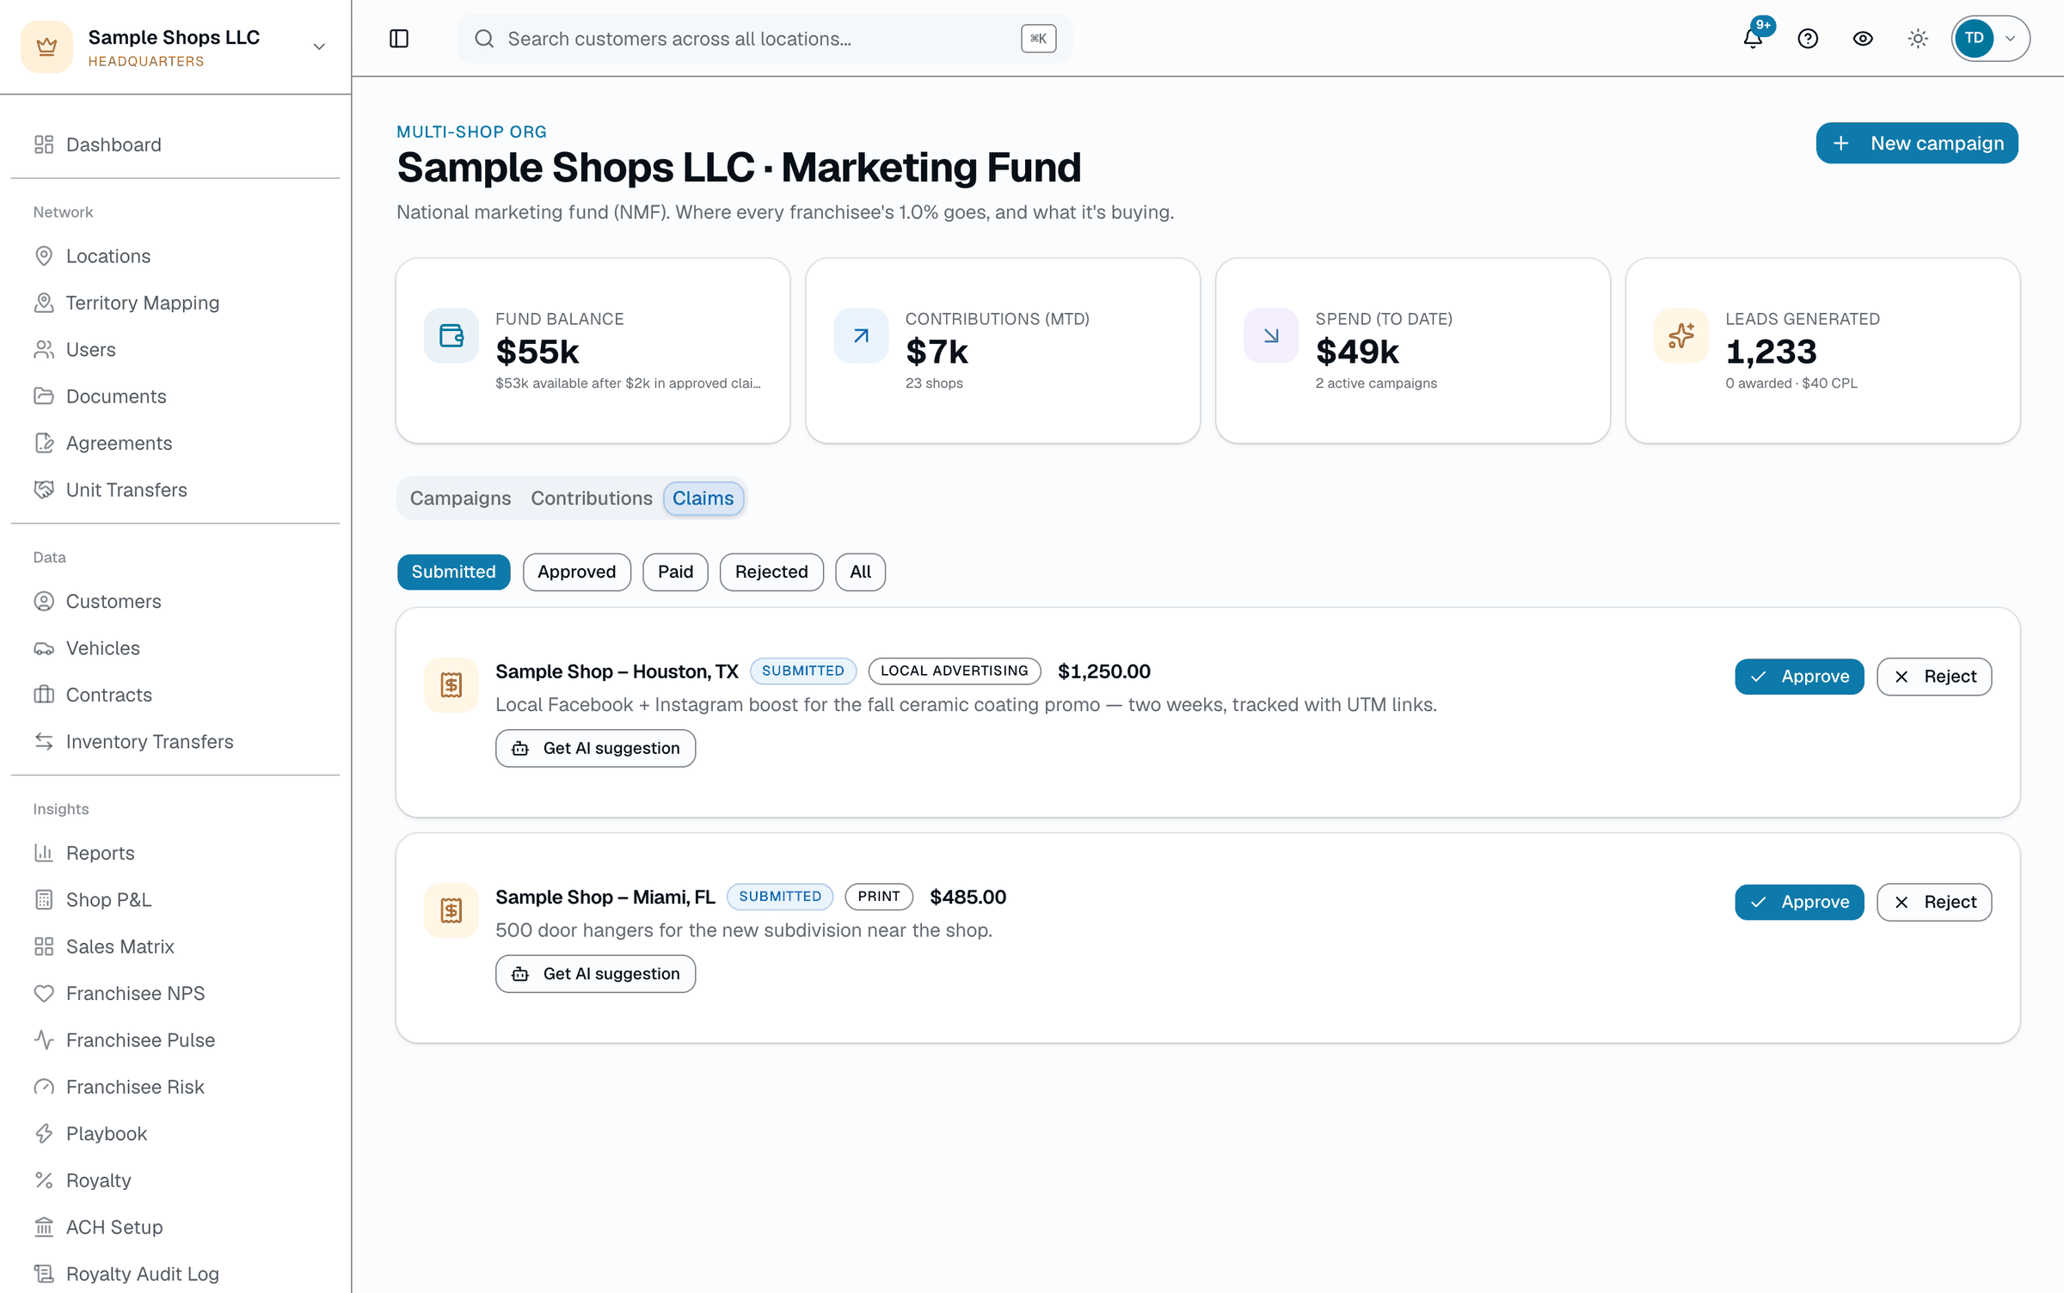Reject the Houston, TX claim
The height and width of the screenshot is (1293, 2064).
[1934, 677]
